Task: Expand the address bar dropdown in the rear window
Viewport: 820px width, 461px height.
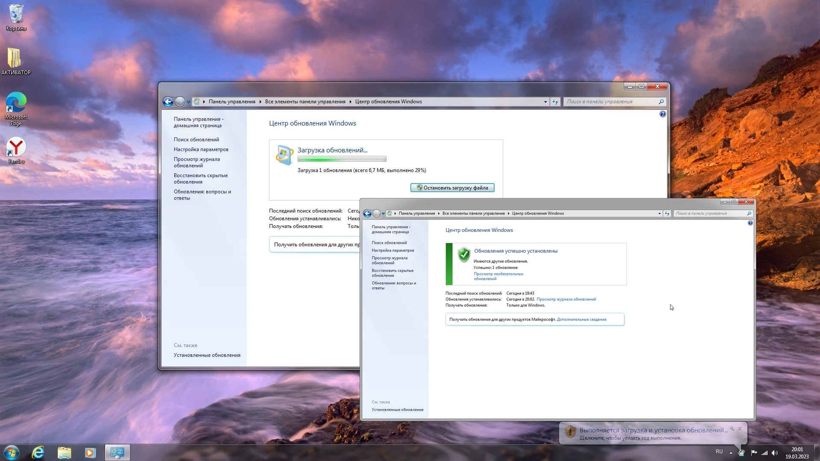Action: point(545,102)
